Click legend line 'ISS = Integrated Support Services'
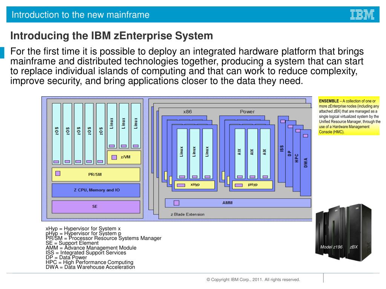386x289 pixels. 86,252
